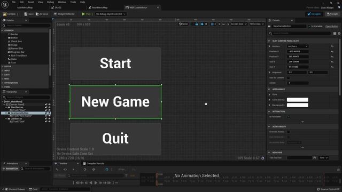Switch to Graph mode
342x192 pixels.
pyautogui.click(x=332, y=14)
